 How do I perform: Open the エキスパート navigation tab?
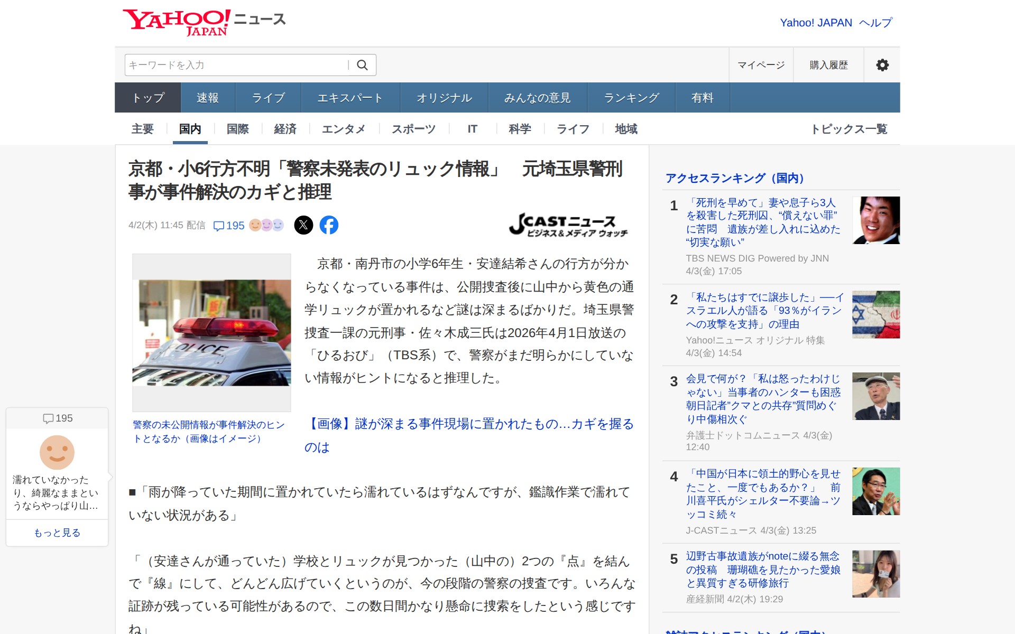[x=350, y=98]
